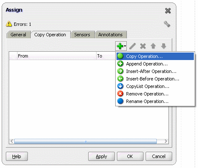Pick Remove Operation... in the menu

point(155,94)
